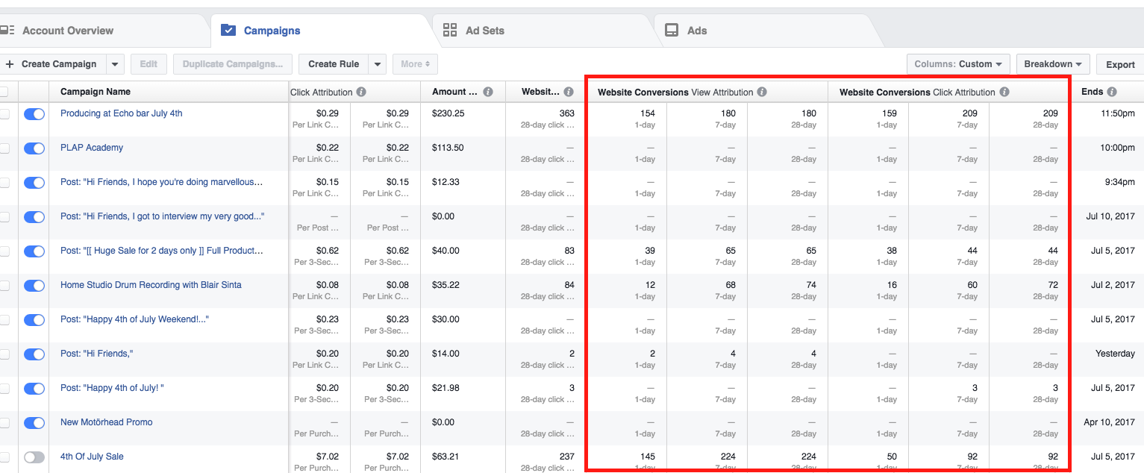Click info icon next to Ends column

pos(1112,92)
